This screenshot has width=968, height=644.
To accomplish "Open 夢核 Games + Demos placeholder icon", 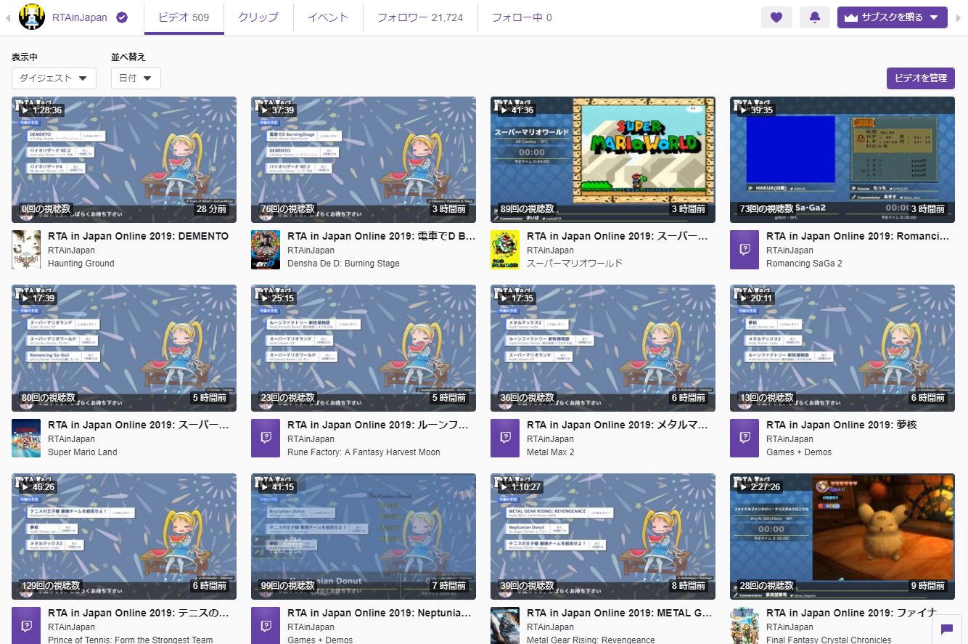I will [x=745, y=438].
